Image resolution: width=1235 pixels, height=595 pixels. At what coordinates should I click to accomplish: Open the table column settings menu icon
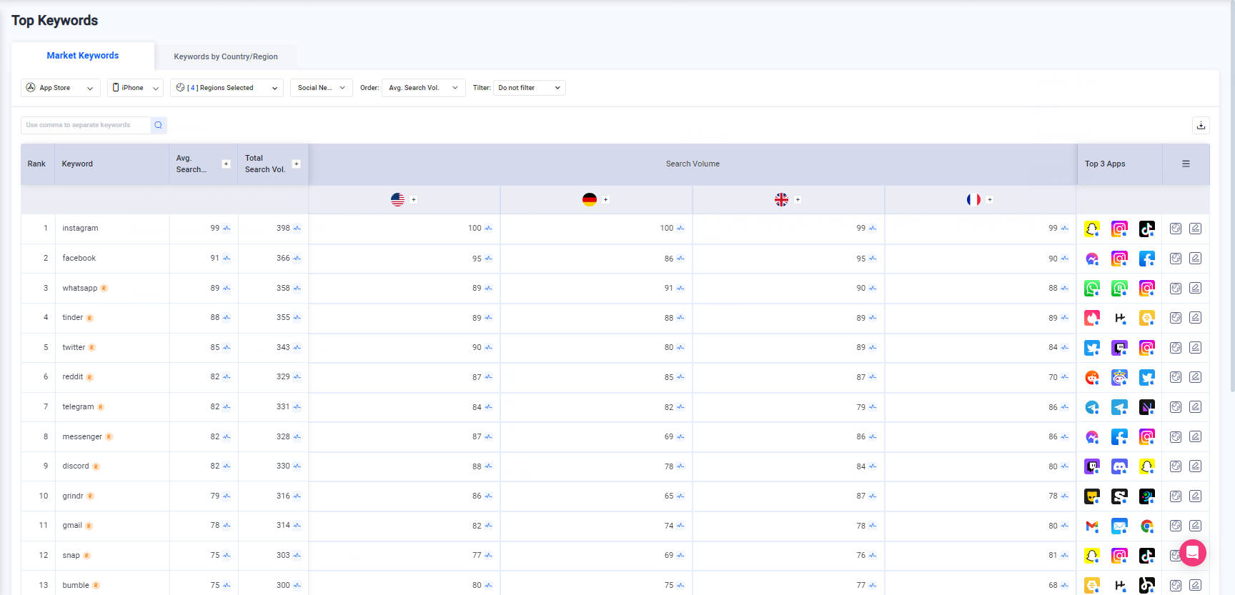pyautogui.click(x=1186, y=164)
